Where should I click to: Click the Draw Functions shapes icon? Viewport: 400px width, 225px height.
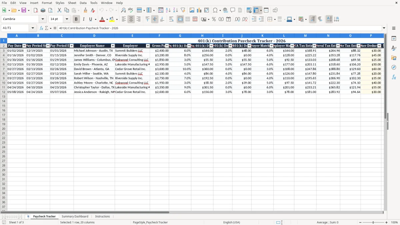[x=275, y=10]
